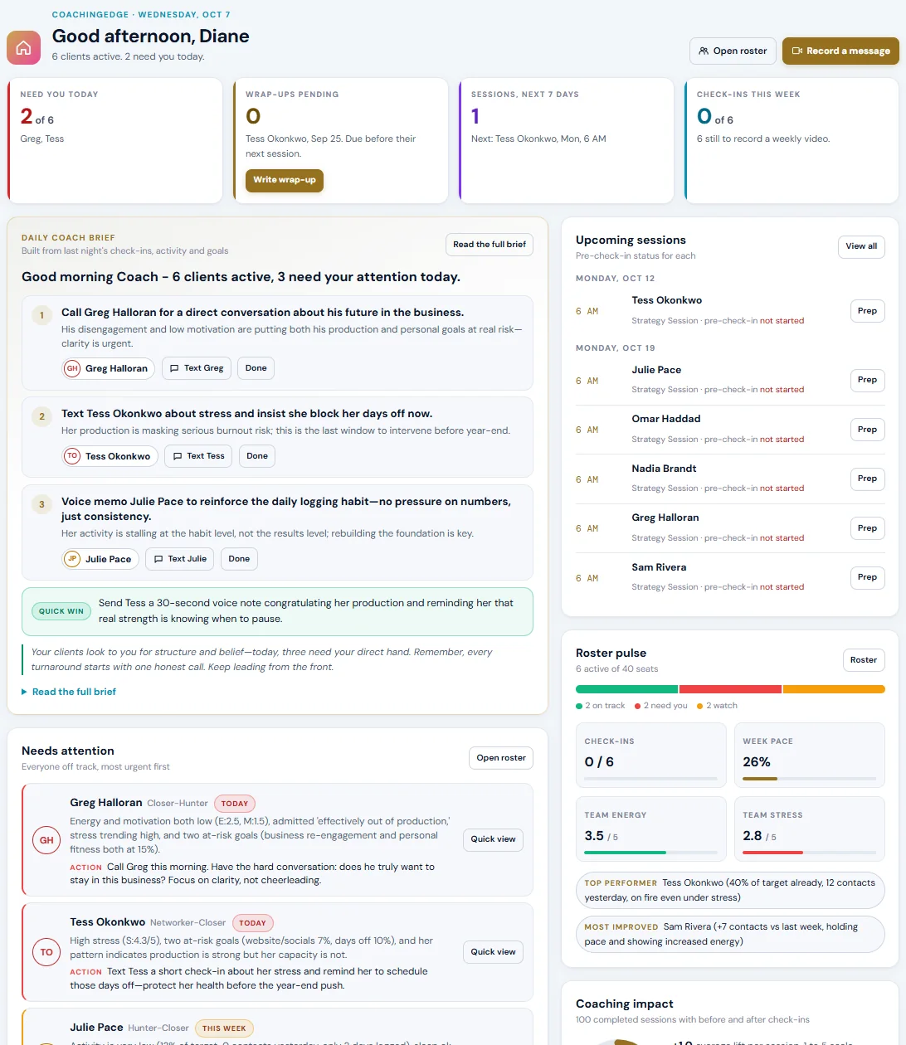This screenshot has width=906, height=1045.
Task: Open the Check-ins This Week card
Action: (x=792, y=141)
